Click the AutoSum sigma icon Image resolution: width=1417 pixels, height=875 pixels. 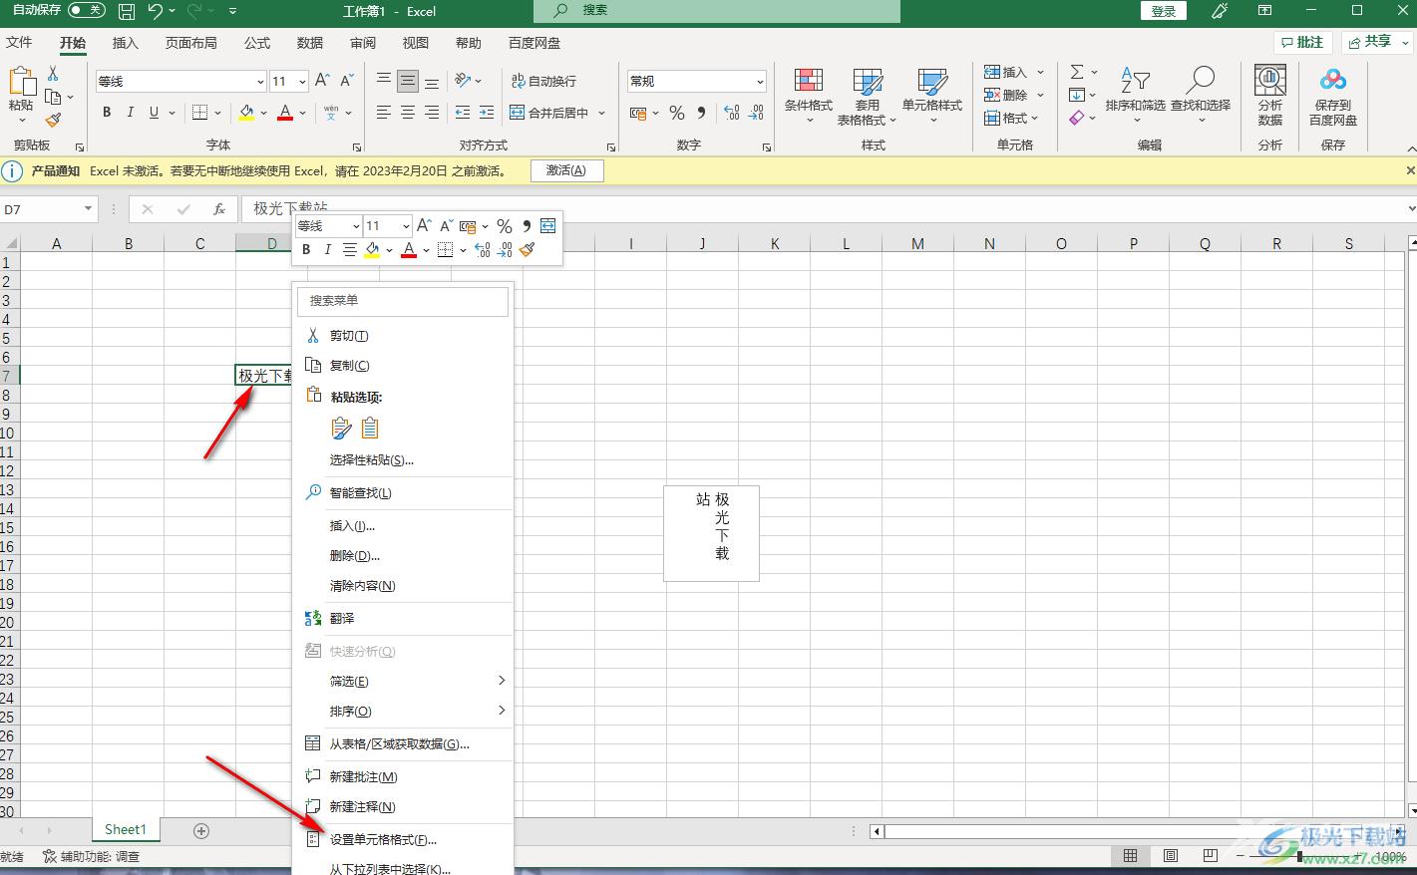tap(1077, 72)
